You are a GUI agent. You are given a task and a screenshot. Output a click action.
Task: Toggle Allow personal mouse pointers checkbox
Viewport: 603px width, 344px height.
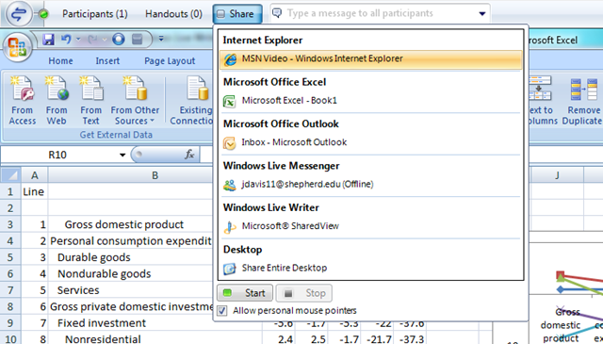point(222,310)
